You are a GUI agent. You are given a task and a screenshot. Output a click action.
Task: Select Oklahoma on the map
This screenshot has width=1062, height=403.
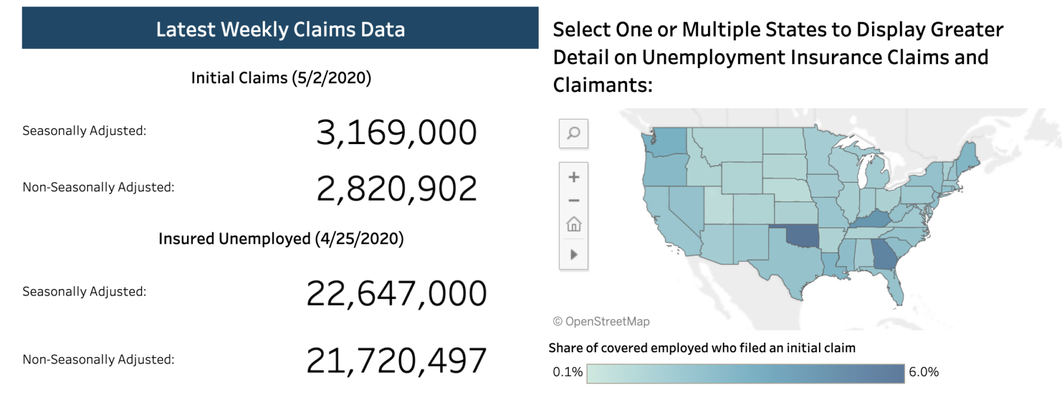[x=802, y=237]
